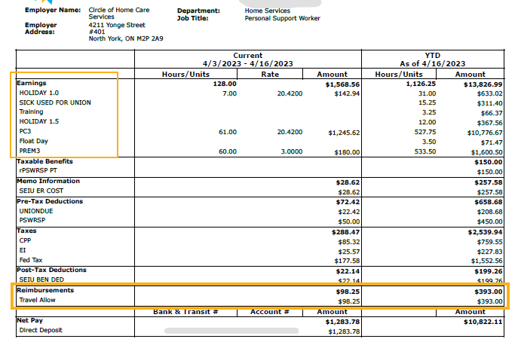Click the Reimbursements section heading
This screenshot has width=518, height=342.
point(47,290)
